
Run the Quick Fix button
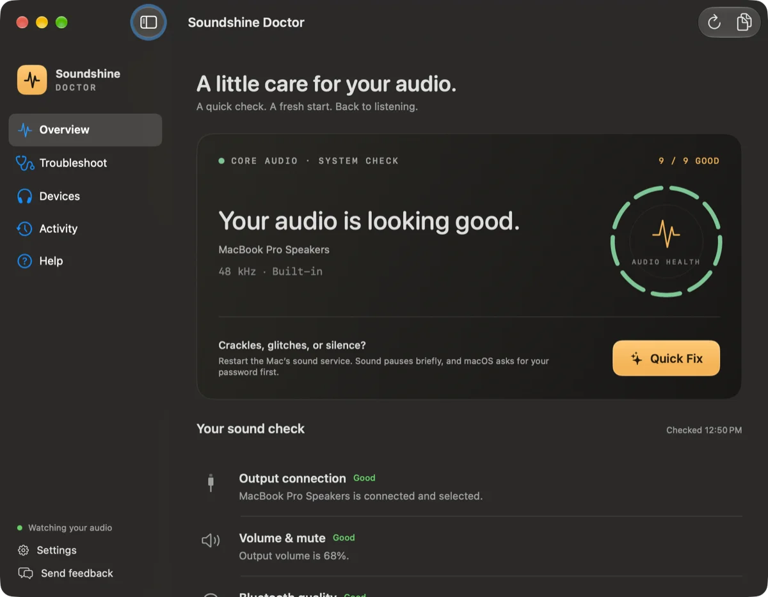666,358
